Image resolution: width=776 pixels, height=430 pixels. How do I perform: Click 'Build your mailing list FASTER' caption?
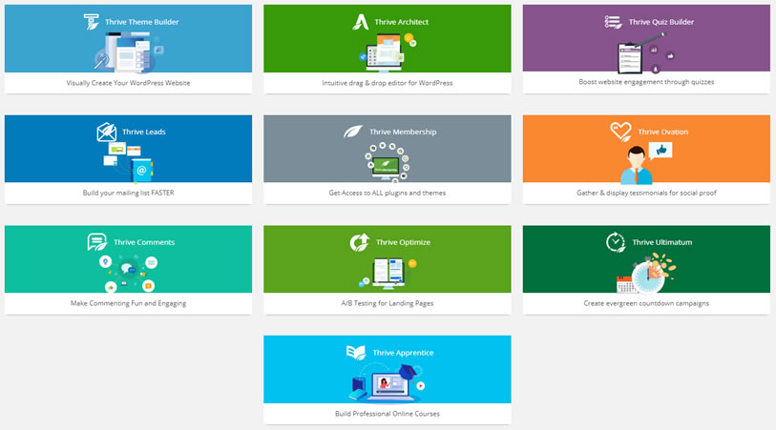coord(128,193)
